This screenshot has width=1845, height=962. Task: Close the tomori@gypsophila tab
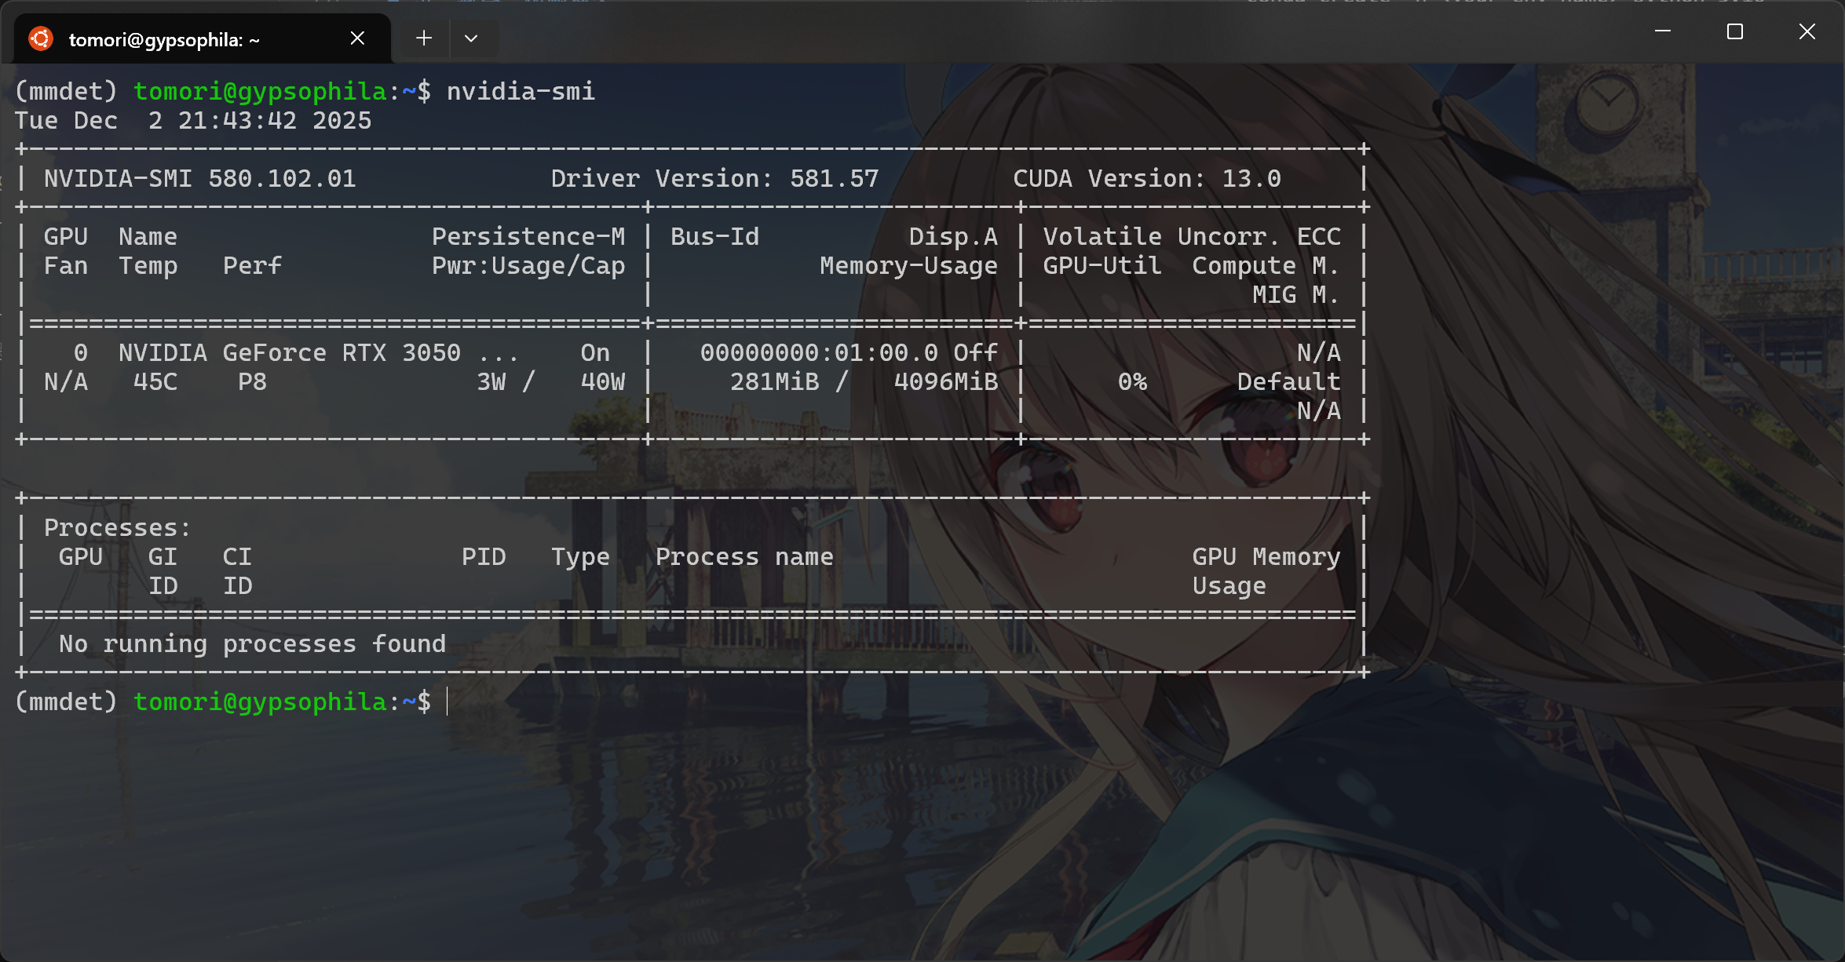[357, 38]
